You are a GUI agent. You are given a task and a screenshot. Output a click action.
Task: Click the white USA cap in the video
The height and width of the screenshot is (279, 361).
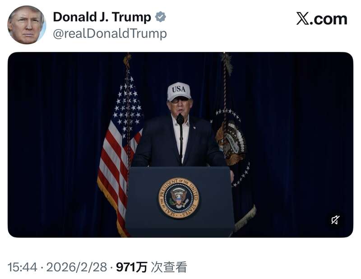click(x=179, y=92)
